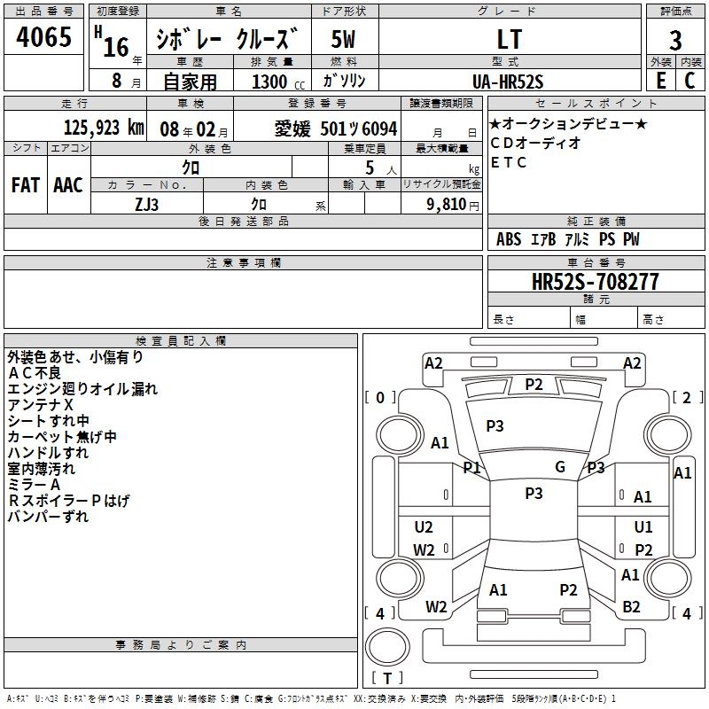The height and width of the screenshot is (709, 709).
Task: Click lot number 4065
Action: [43, 36]
